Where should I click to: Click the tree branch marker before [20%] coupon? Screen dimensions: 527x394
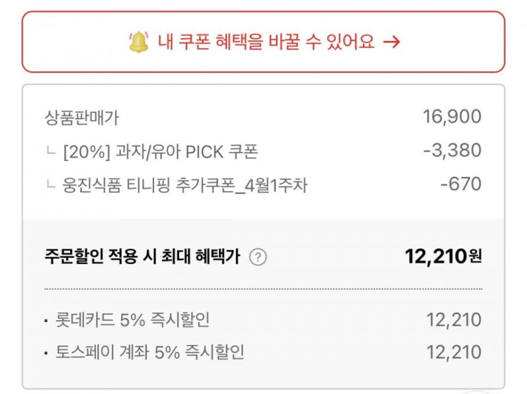pyautogui.click(x=50, y=152)
